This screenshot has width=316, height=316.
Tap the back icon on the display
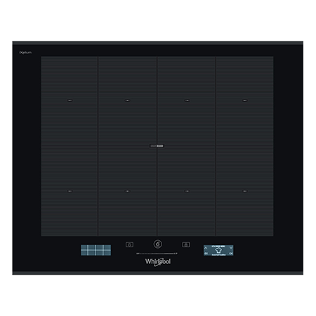(206, 254)
